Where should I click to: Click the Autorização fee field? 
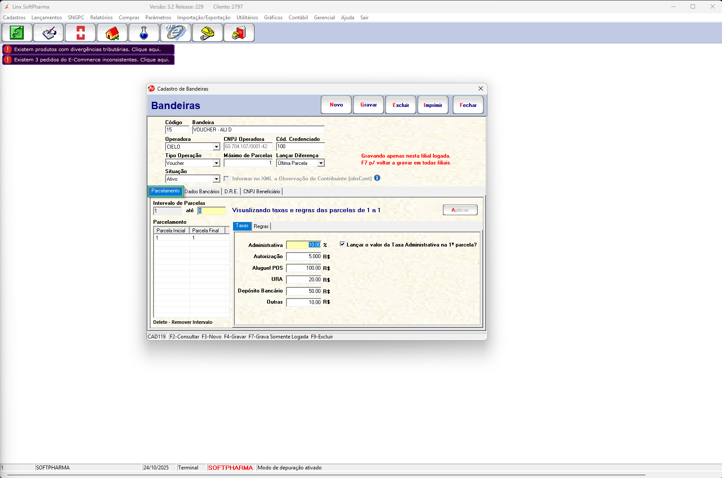coord(304,256)
